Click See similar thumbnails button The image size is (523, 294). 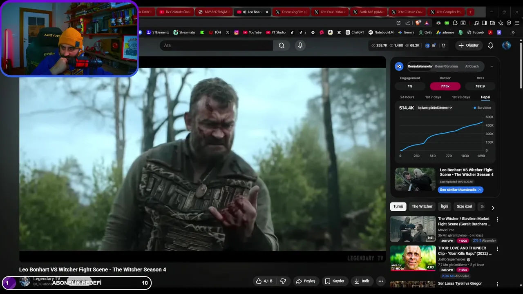click(x=460, y=190)
